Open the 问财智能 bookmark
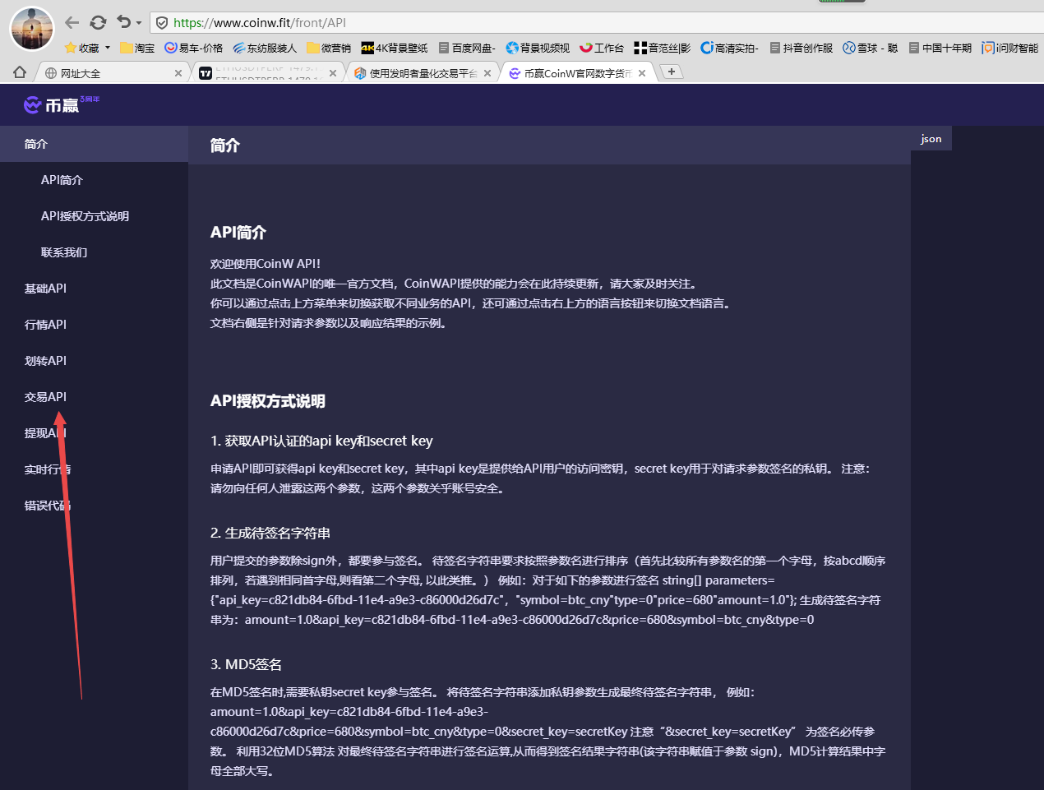This screenshot has height=790, width=1044. [1010, 48]
